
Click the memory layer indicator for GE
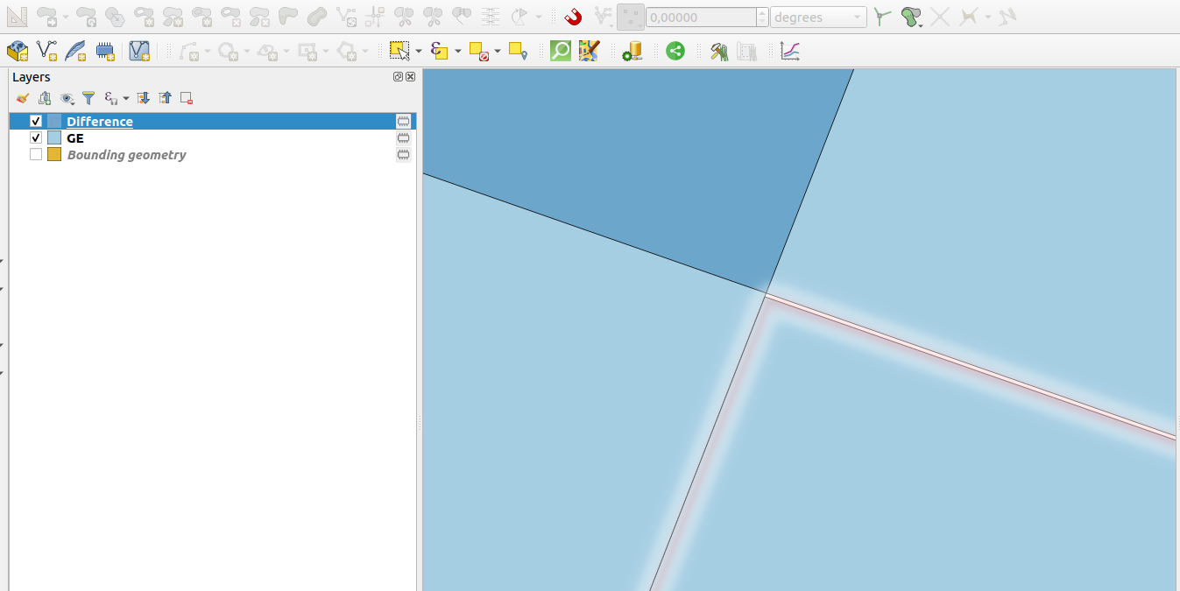point(404,137)
